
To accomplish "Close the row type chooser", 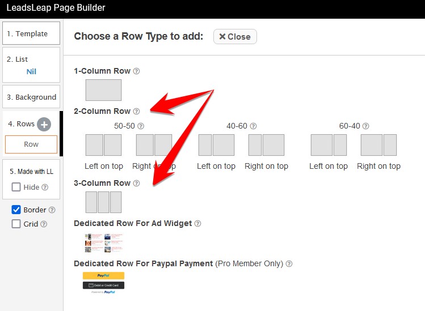I will click(x=235, y=37).
